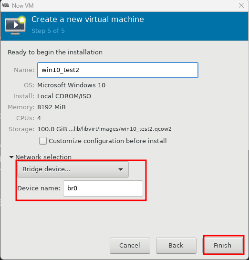Click the Back button
The image size is (249, 260).
pyautogui.click(x=176, y=246)
